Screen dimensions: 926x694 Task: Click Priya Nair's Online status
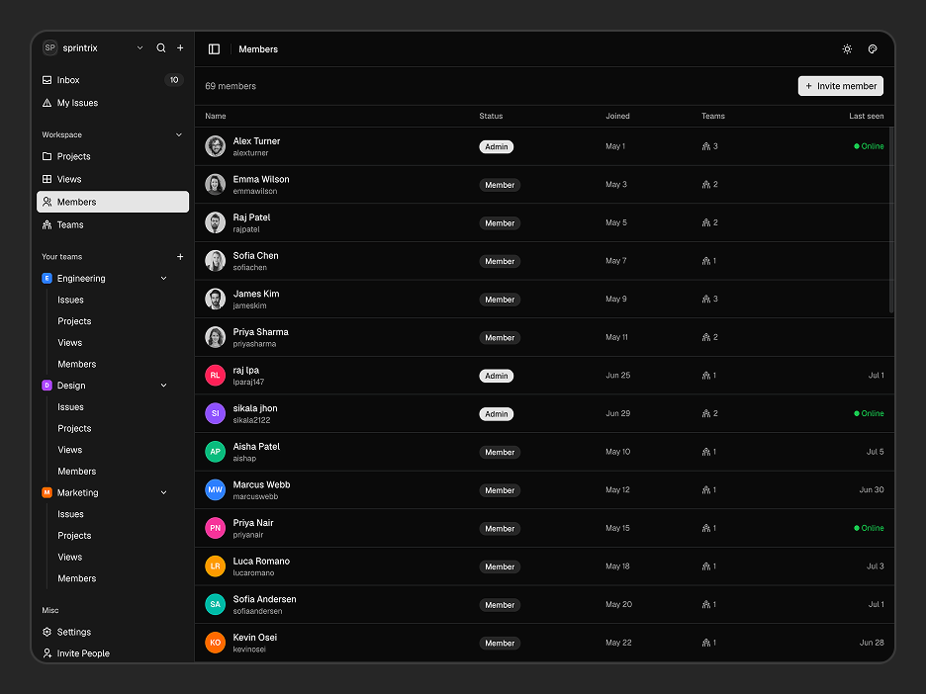coord(869,528)
